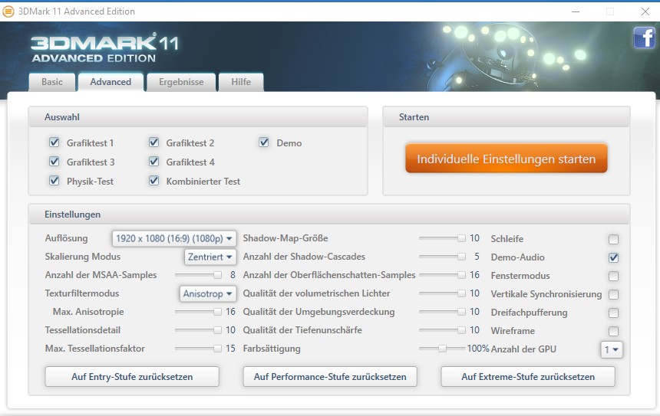Open the Auflösung resolution dropdown
Screen dimensions: 660x416
click(174, 239)
